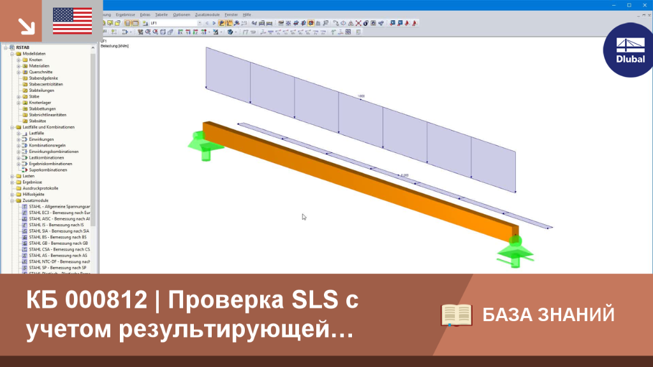Collapse the Modelldaten tree node
The image size is (653, 367).
coord(13,54)
